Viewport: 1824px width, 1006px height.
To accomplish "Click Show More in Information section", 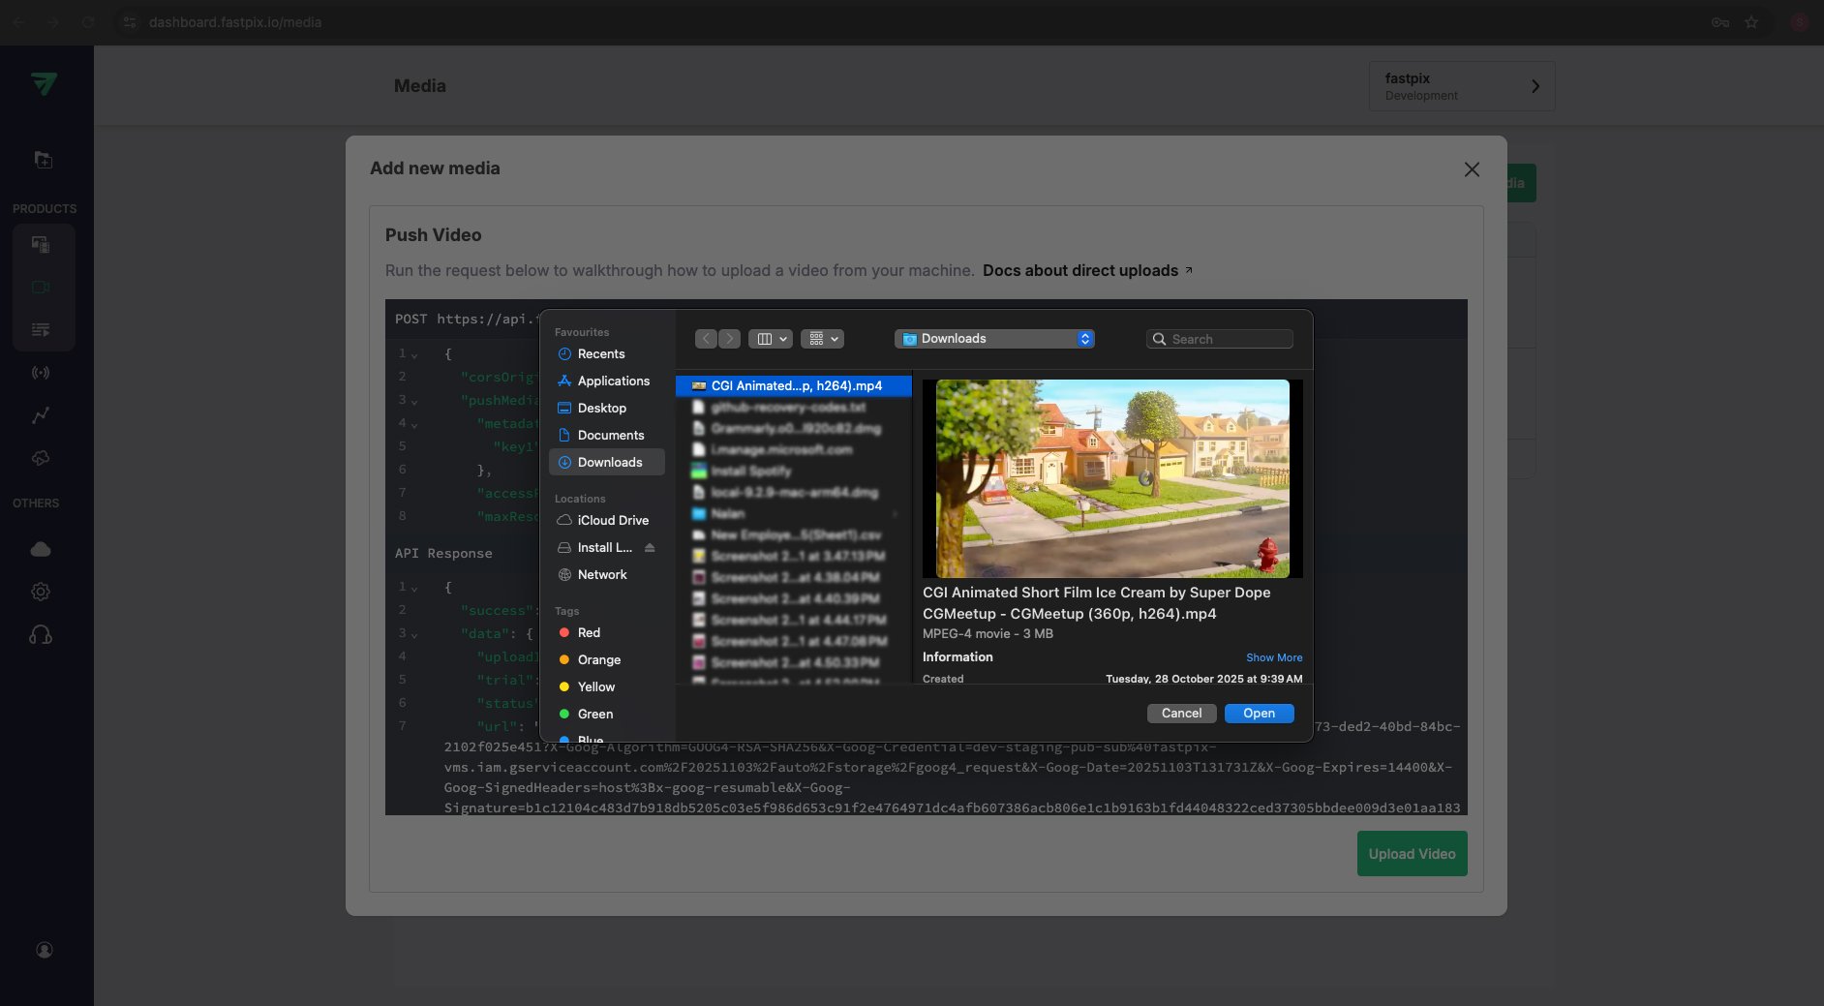I will (x=1273, y=657).
